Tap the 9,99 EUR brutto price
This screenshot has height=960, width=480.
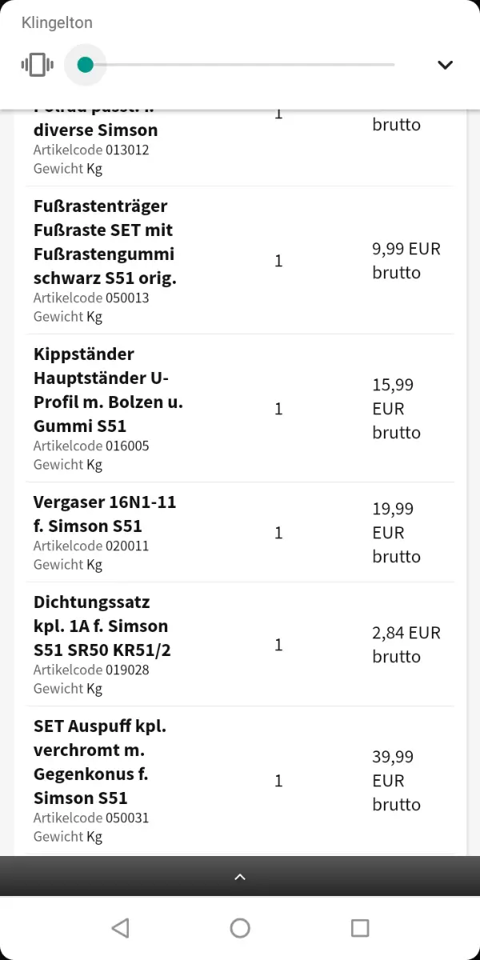point(406,261)
